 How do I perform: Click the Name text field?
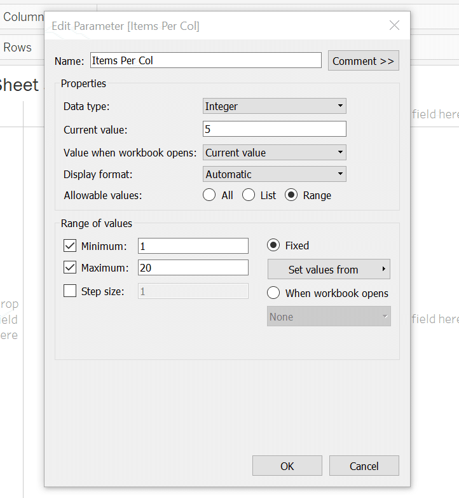(x=205, y=60)
